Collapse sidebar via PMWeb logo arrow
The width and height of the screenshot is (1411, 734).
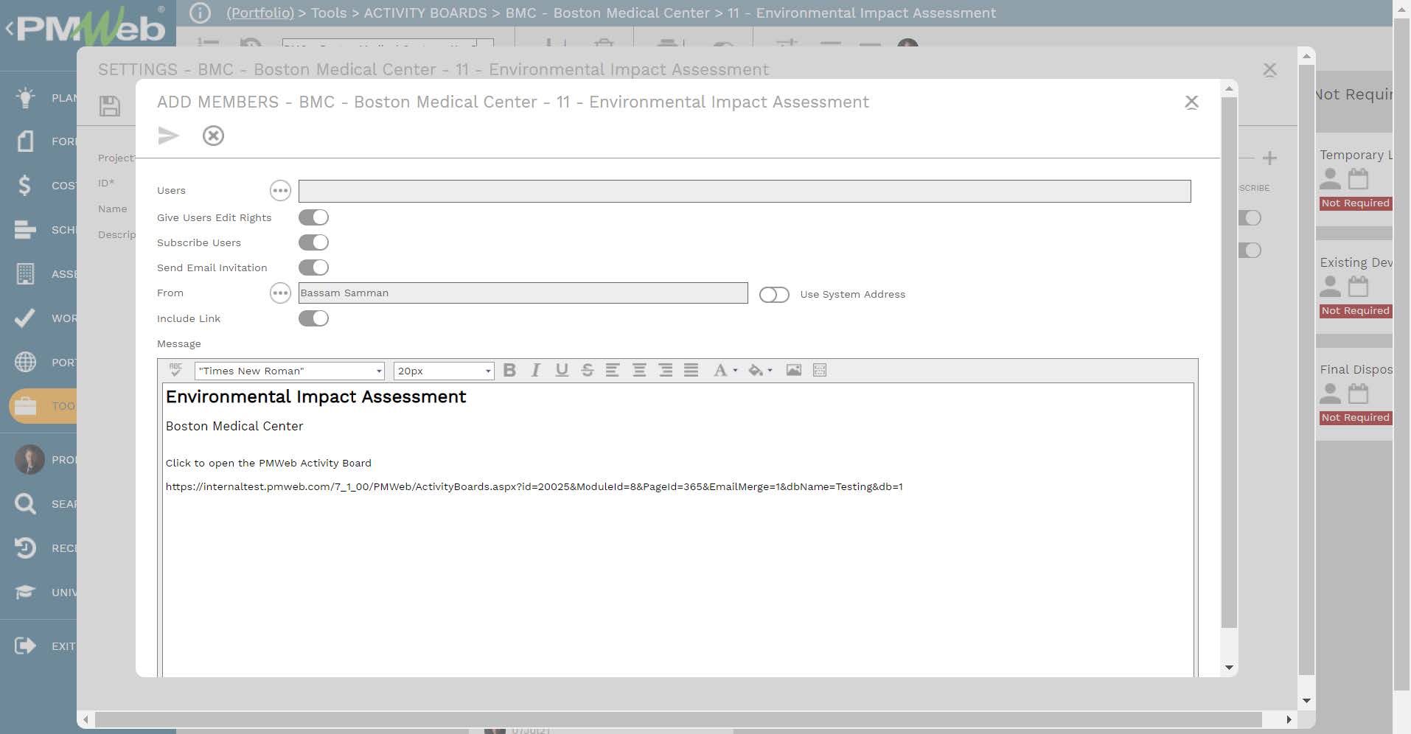[10, 29]
